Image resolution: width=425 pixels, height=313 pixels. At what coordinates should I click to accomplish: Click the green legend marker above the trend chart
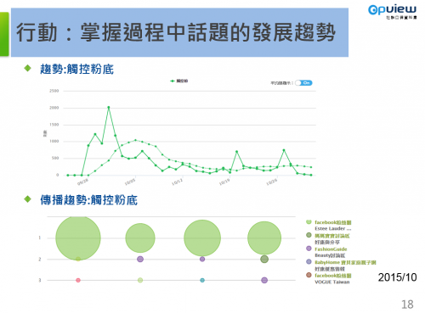pos(173,81)
